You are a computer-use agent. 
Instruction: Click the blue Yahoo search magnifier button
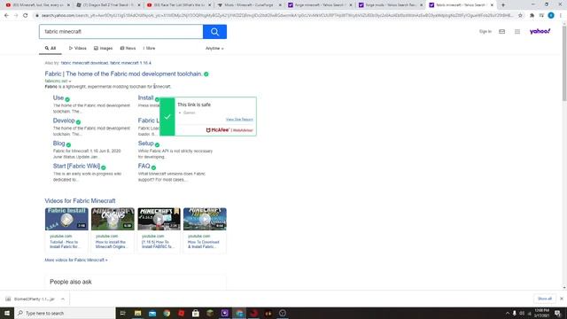click(214, 32)
